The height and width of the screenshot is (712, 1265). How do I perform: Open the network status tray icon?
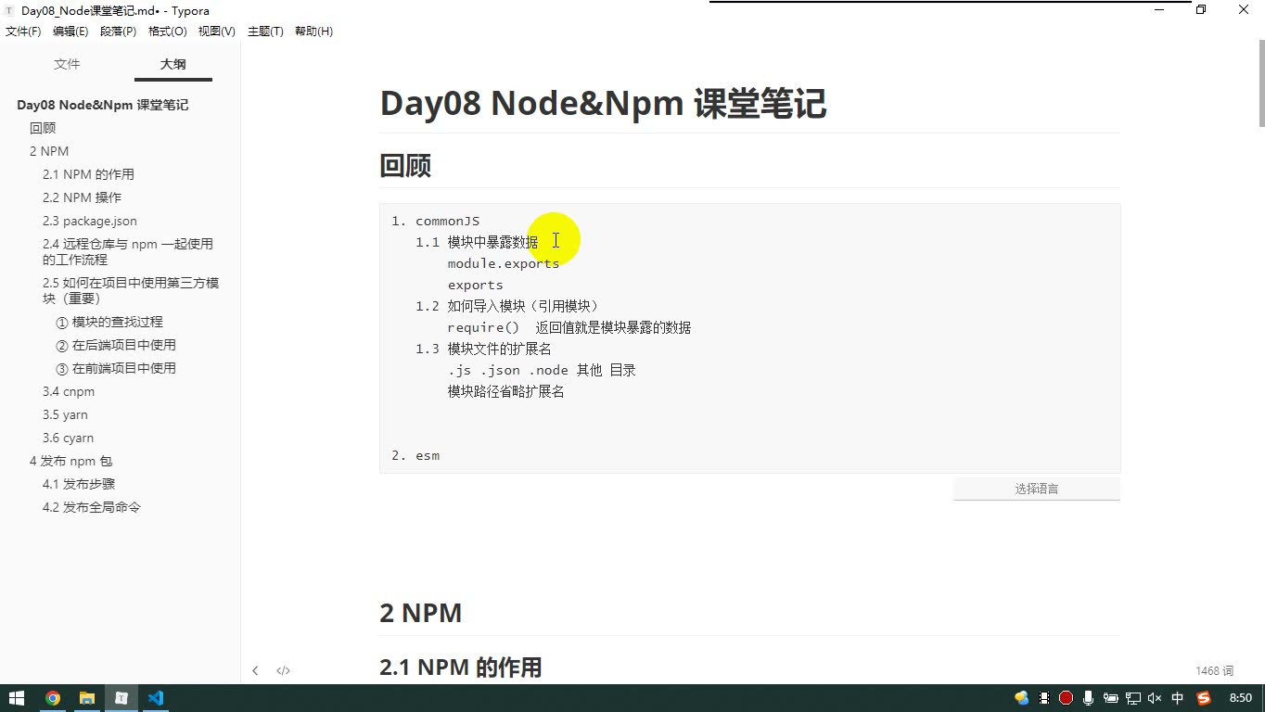click(x=1133, y=698)
